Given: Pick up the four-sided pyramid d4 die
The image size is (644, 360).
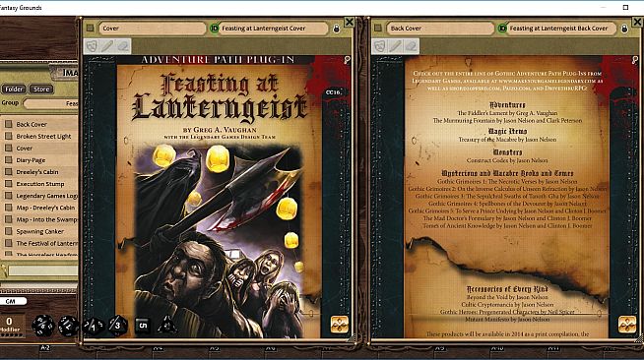Looking at the screenshot, I should 167,326.
